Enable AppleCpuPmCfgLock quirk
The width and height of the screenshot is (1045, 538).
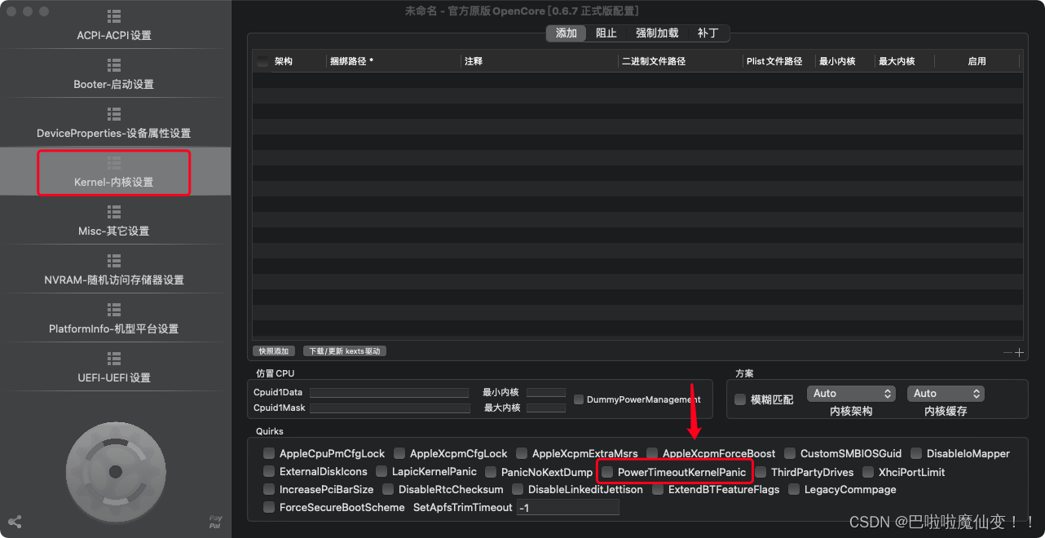point(269,453)
